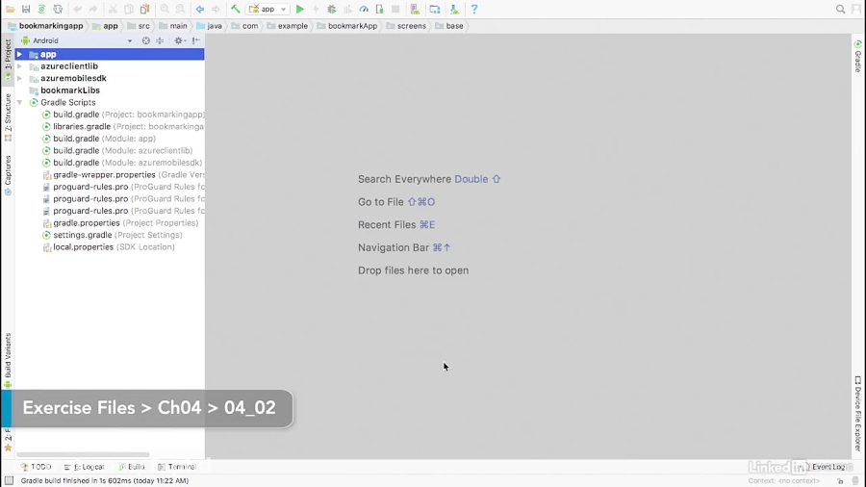Click Collapse All icon in Project panel

(160, 40)
